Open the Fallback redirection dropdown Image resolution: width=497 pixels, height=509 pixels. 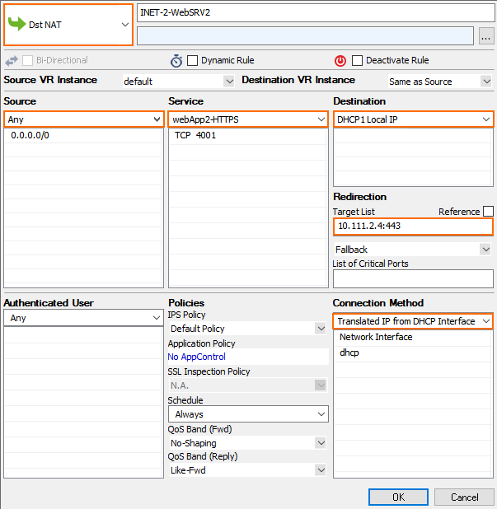point(413,250)
